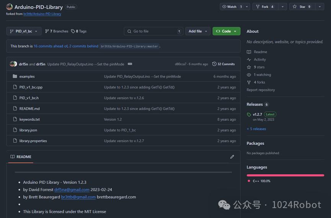Open the 'Version 1.2' commit message
The image size is (331, 218).
point(113,120)
